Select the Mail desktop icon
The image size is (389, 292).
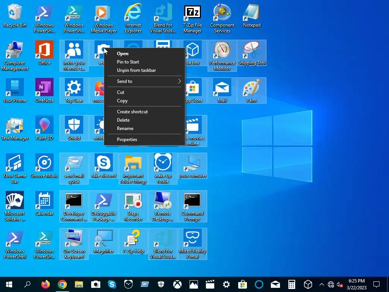(x=222, y=90)
